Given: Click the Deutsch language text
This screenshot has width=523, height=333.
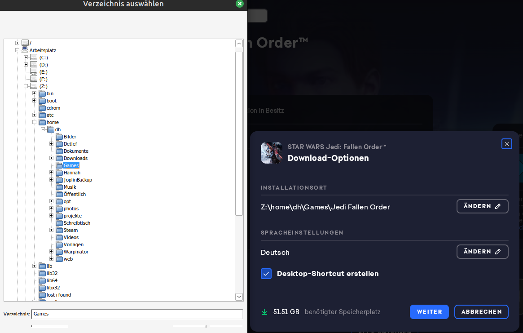Looking at the screenshot, I should [x=275, y=253].
